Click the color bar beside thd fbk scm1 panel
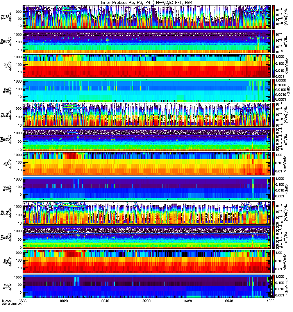The height and width of the screenshot is (312, 293). point(273,188)
